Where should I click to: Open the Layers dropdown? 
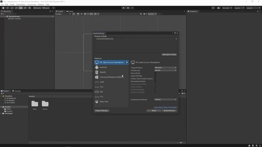coord(239,8)
